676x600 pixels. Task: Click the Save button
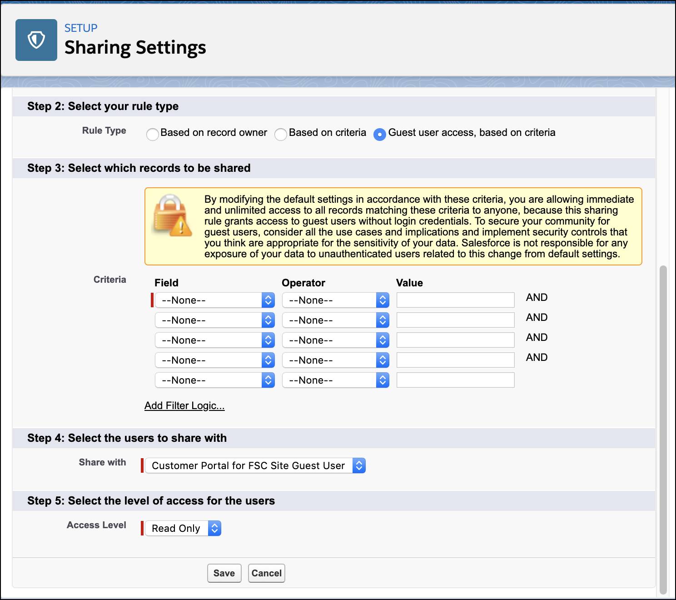click(224, 573)
